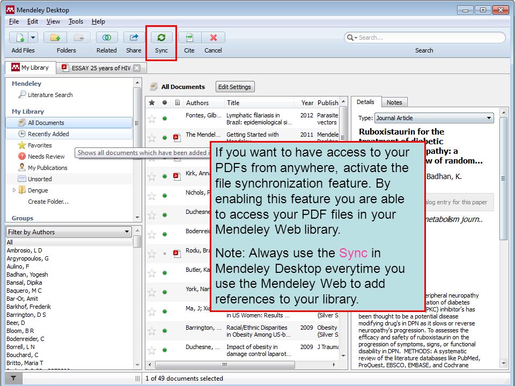The width and height of the screenshot is (515, 386).
Task: Sort by the read/unread dot column header
Action: coord(165,103)
